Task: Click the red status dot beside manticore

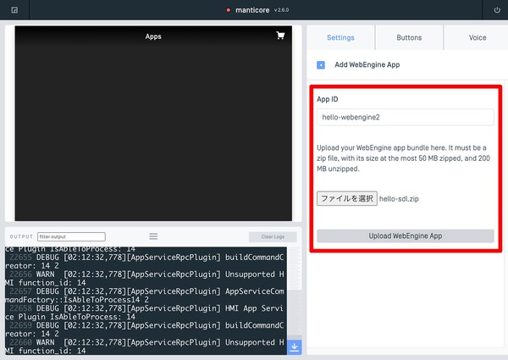Action: click(229, 10)
